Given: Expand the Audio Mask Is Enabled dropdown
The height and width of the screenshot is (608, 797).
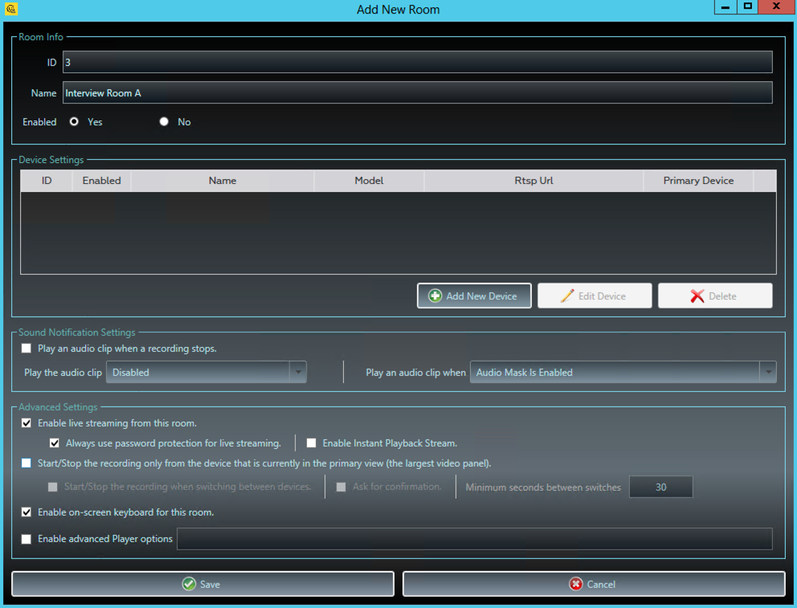Looking at the screenshot, I should point(768,373).
